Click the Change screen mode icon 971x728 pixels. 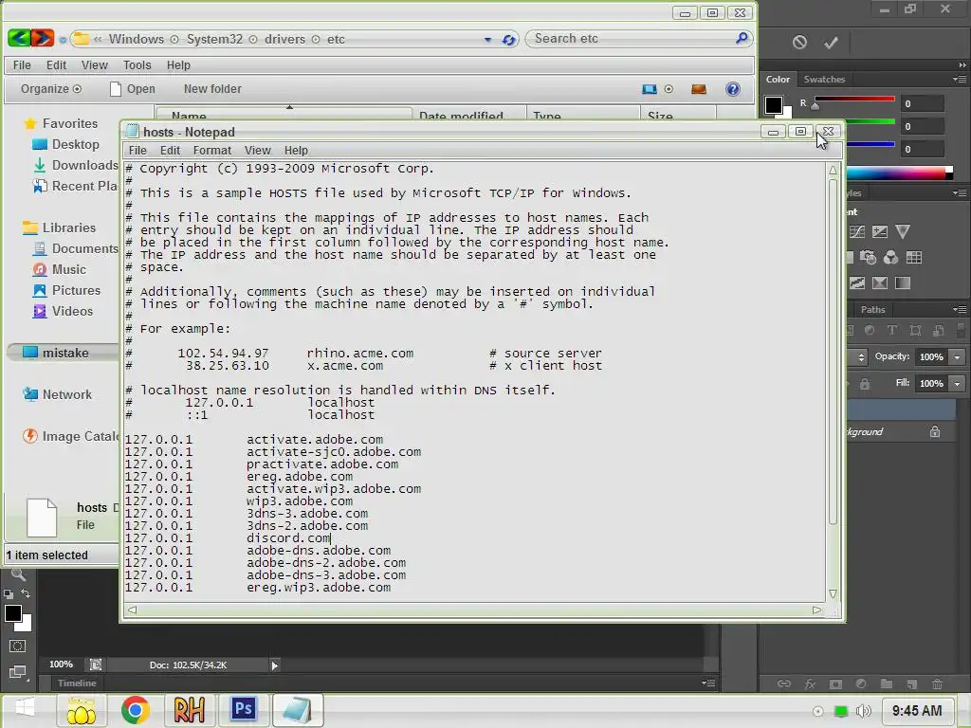(17, 672)
